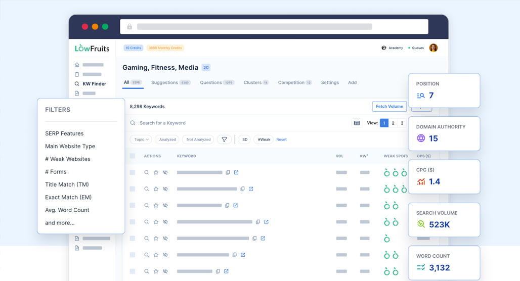520x281 pixels.
Task: Toggle the SD filter pill
Action: click(x=245, y=139)
